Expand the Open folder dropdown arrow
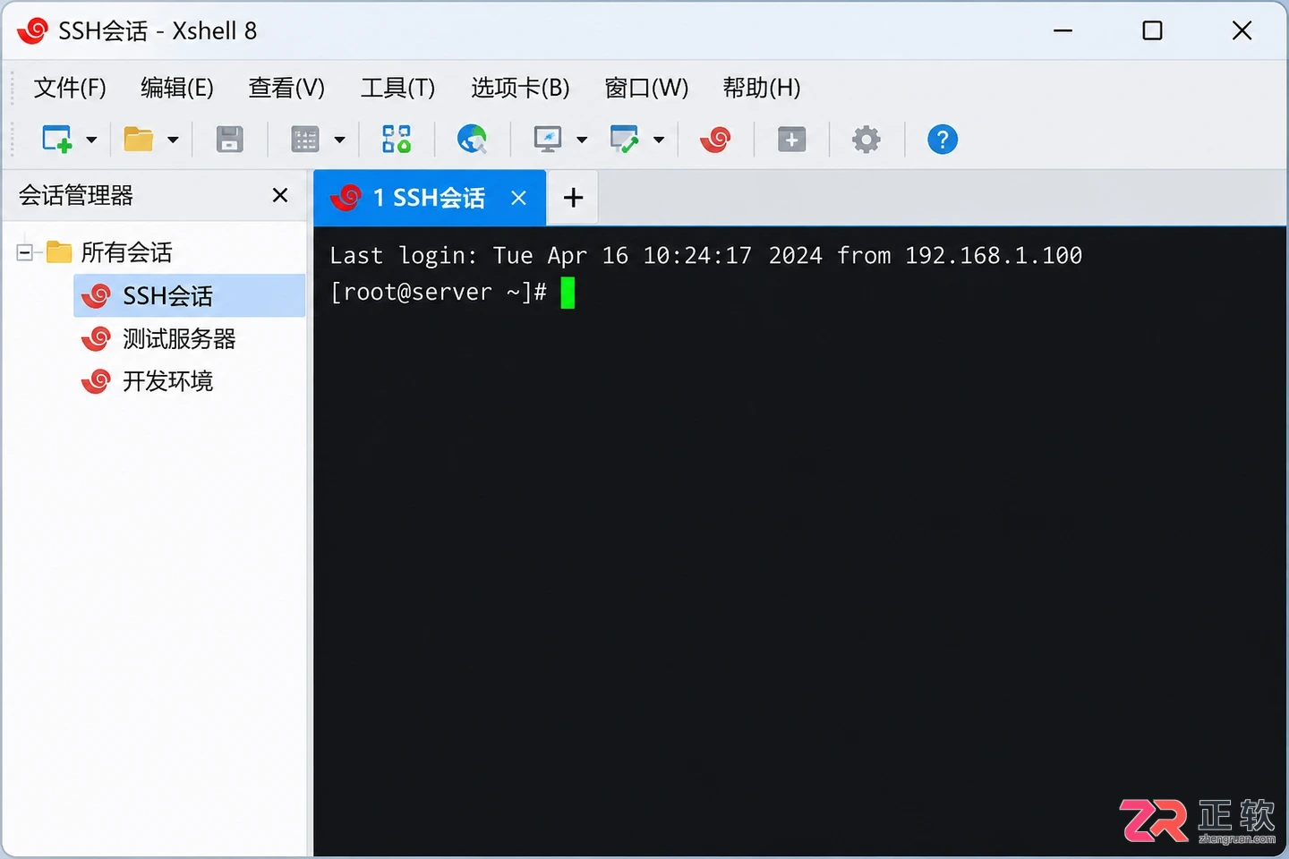 [173, 140]
